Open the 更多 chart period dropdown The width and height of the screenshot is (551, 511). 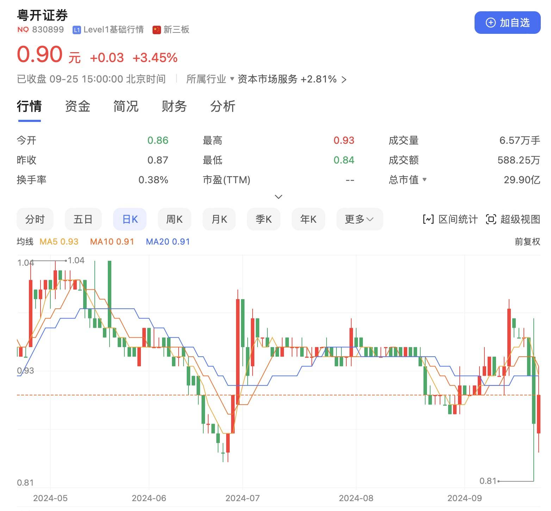coord(359,219)
